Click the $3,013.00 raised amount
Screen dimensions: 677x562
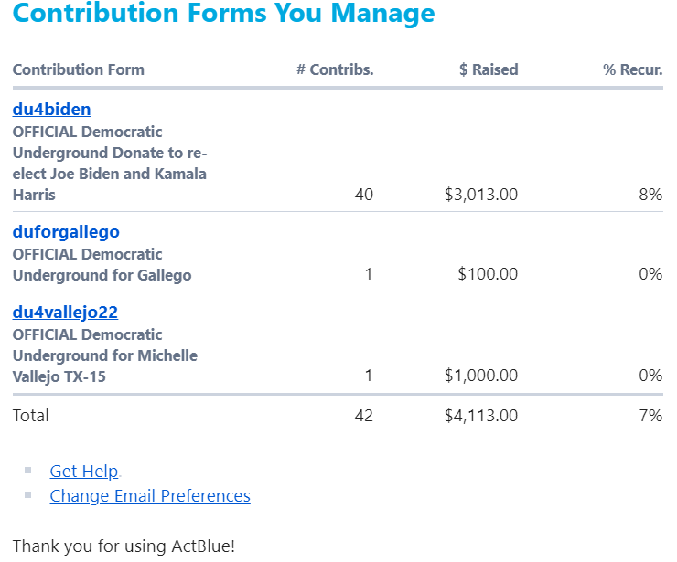tap(481, 195)
